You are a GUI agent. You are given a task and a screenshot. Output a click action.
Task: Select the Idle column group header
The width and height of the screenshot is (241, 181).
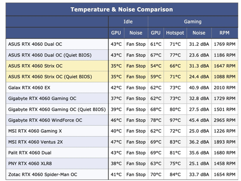click(x=128, y=22)
